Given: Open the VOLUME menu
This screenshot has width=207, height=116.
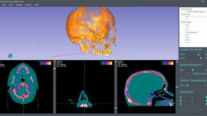Looking at the screenshot, I should 19,5.
